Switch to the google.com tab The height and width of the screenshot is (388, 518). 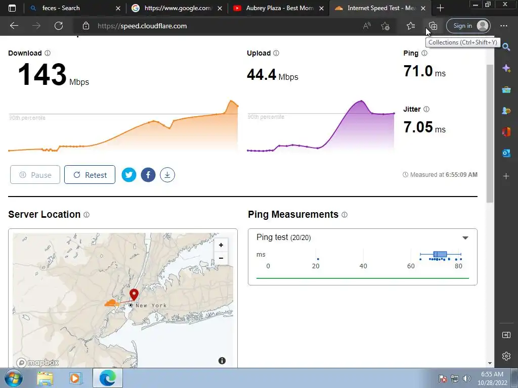[177, 8]
